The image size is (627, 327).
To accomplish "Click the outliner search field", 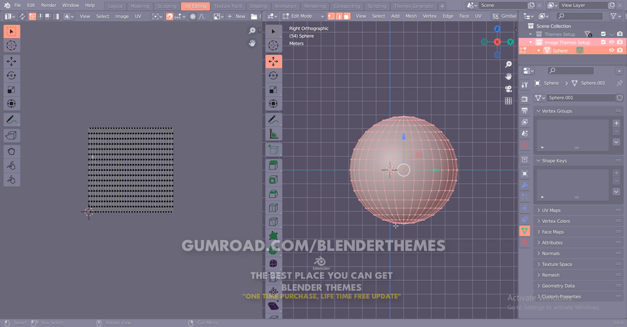I will 580,16.
